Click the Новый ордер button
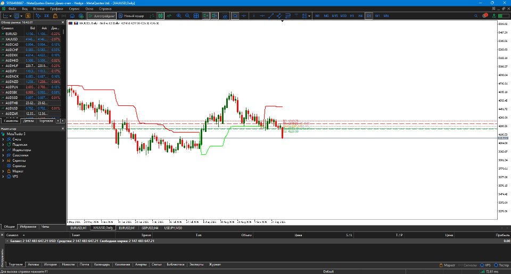Screen dimensions: 511x274 pyautogui.click(x=131, y=15)
